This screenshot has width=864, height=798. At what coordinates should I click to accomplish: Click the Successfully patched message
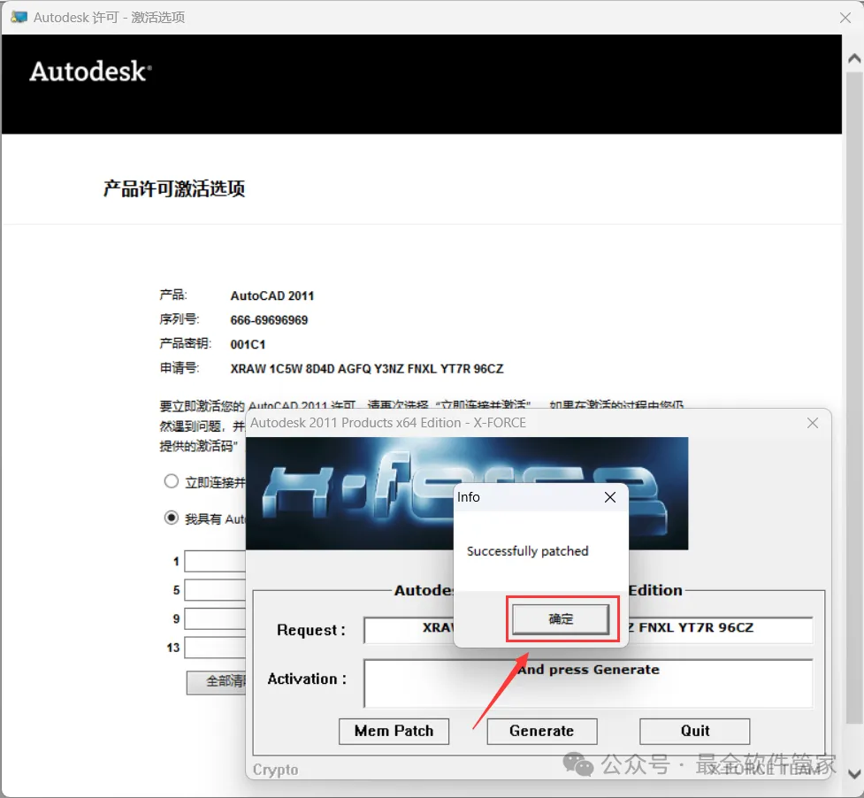pyautogui.click(x=527, y=551)
